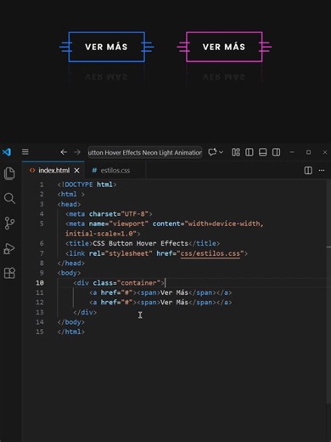
Task: Click the div class="container" line
Action: (119, 283)
